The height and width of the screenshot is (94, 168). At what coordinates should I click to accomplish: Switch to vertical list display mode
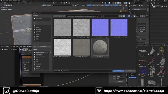[x=120, y=16]
